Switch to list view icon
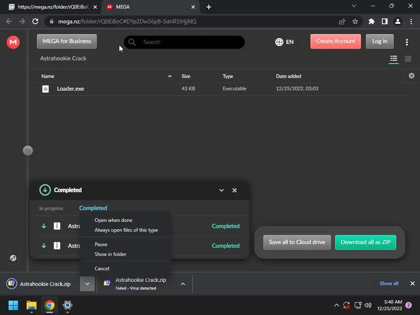420x315 pixels. coord(393,58)
